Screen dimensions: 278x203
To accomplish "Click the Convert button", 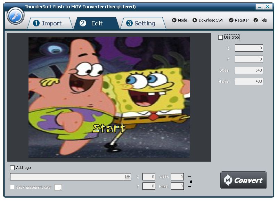I will click(244, 180).
